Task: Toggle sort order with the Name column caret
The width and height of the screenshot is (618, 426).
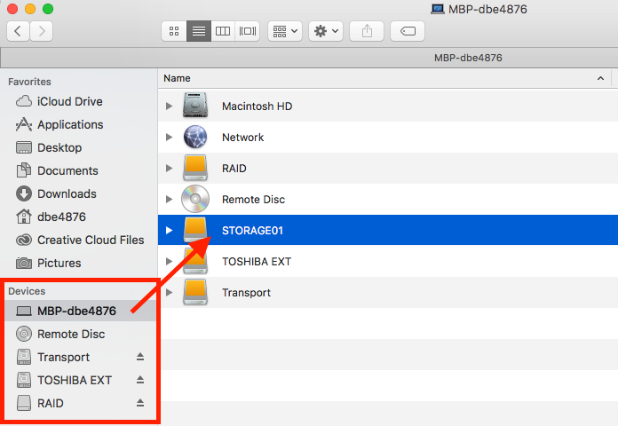Action: 600,78
